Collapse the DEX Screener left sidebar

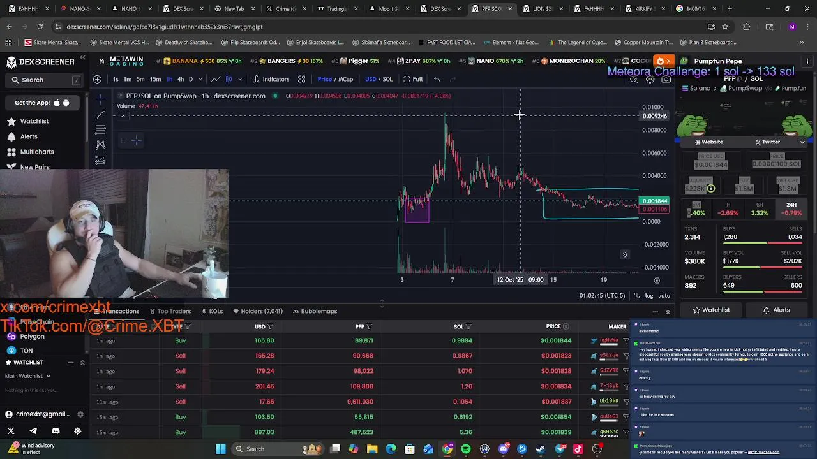click(82, 58)
